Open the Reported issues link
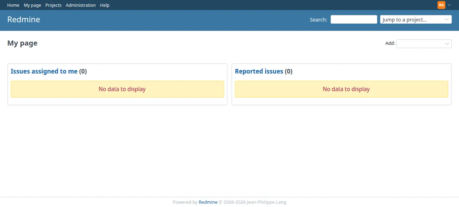 click(259, 71)
